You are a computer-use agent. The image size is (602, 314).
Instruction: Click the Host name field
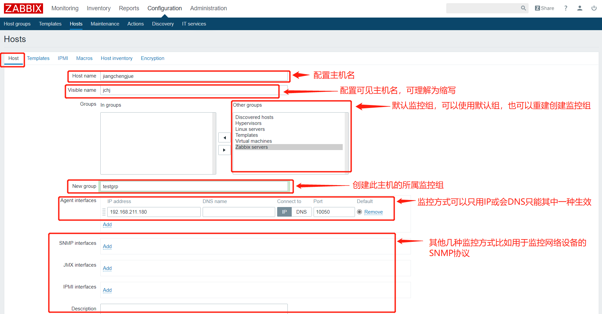tap(194, 76)
